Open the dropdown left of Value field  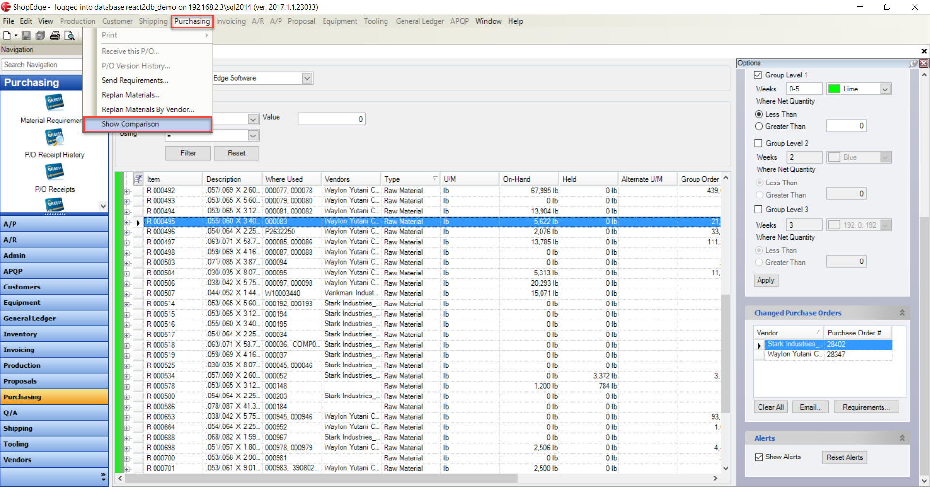[253, 119]
